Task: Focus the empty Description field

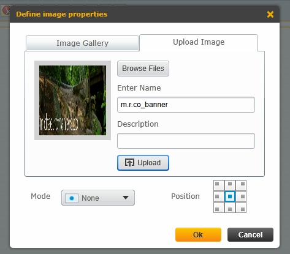Action: 186,141
